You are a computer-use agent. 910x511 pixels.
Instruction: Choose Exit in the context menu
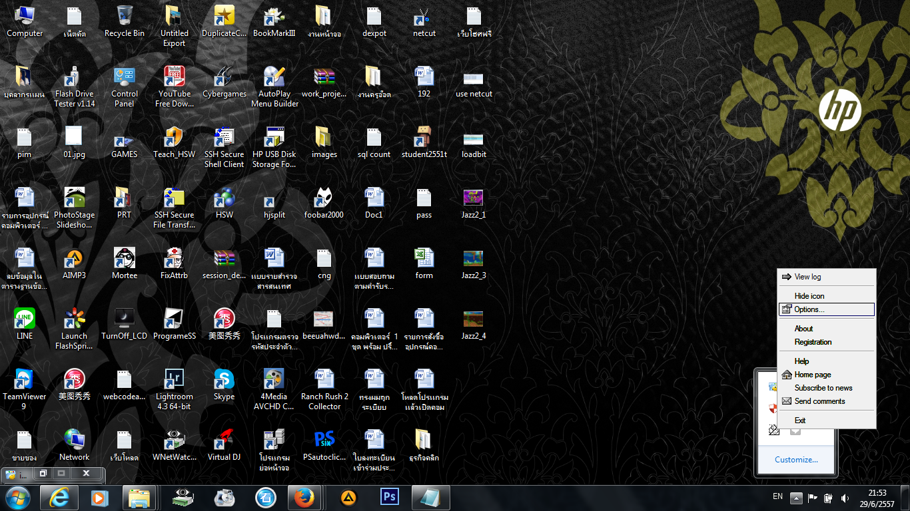click(826, 421)
